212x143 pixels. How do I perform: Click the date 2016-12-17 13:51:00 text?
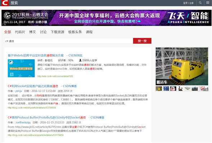pos(43,91)
